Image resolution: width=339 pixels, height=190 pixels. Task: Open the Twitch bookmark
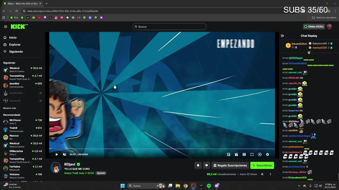coord(45,18)
